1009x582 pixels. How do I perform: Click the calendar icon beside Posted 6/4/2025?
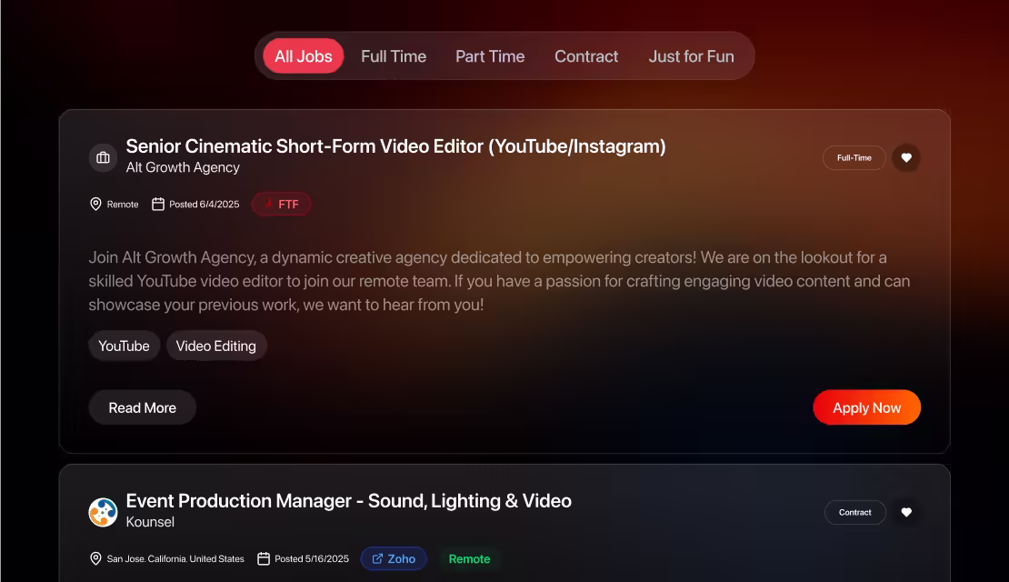[159, 204]
